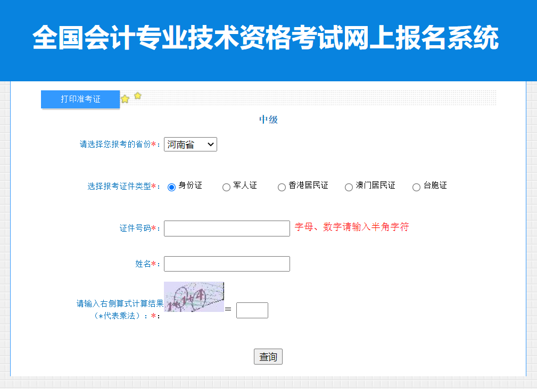This screenshot has width=537, height=389.
Task: Click the captcha answer input box
Action: point(252,310)
